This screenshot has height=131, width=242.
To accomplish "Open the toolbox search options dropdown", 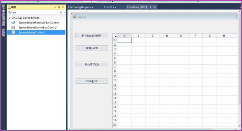I will coord(64,12).
